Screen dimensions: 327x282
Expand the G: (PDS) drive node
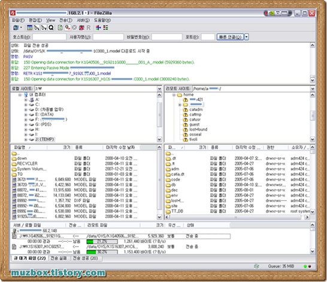point(26,124)
